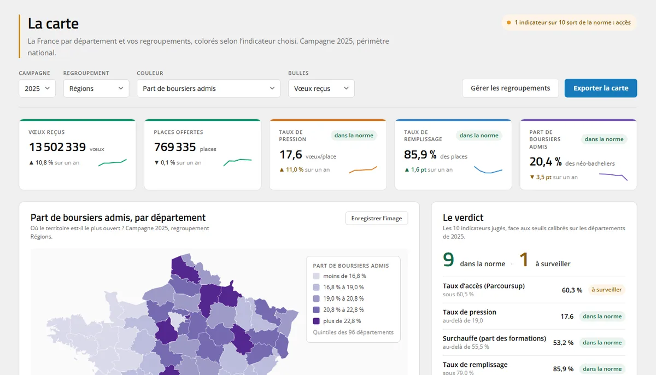Click the 17,6 vœux/place value
This screenshot has height=375, width=656.
click(x=307, y=155)
